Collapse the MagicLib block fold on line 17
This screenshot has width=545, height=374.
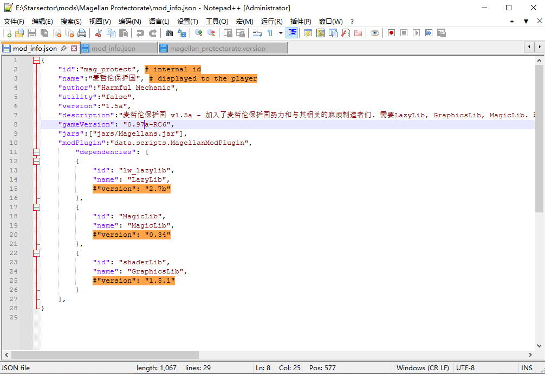(x=36, y=208)
